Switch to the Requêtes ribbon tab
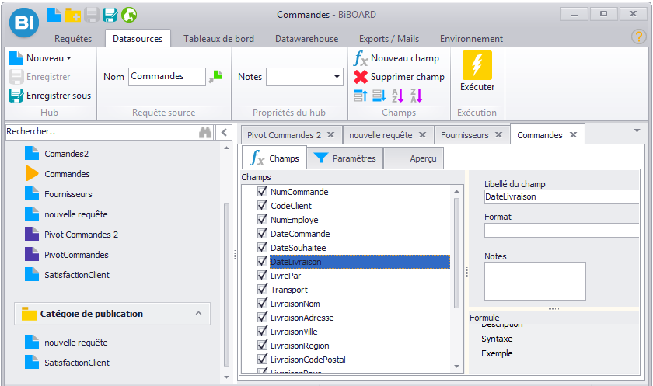Viewport: 653px width, 386px height. click(x=73, y=39)
